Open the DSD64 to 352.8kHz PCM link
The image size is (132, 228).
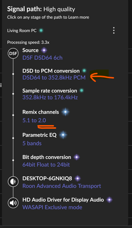[54, 77]
